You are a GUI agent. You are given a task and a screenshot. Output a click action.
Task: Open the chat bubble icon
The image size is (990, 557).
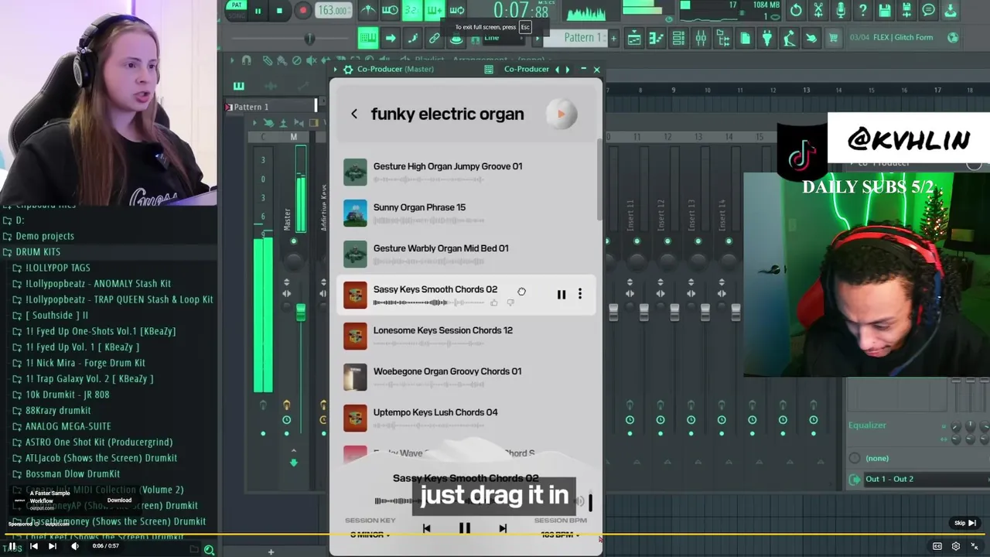[x=929, y=10]
